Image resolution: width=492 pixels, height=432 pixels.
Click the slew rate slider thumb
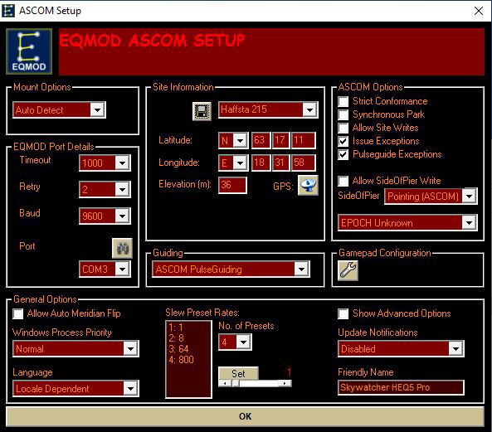236,383
